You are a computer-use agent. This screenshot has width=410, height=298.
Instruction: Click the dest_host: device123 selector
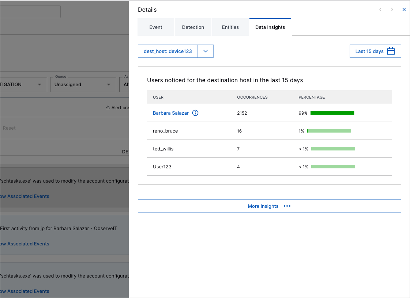168,51
